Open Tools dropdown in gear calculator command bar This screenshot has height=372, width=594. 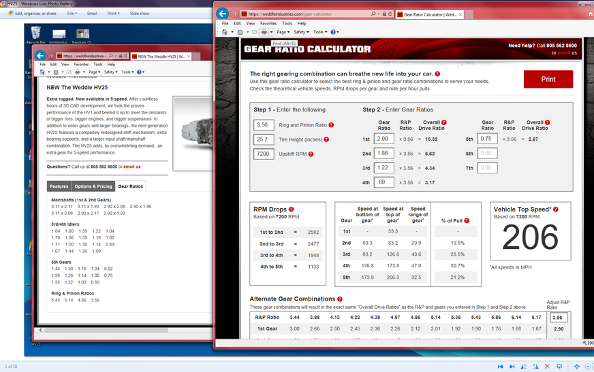pyautogui.click(x=320, y=32)
